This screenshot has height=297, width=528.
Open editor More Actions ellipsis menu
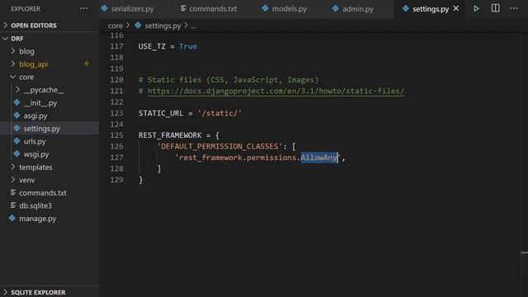click(514, 8)
